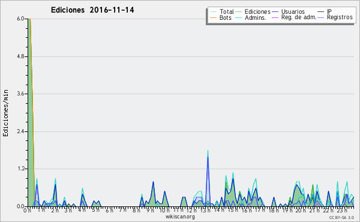Click the '9 h' x-axis label
360x222 pixels.
(x=151, y=211)
